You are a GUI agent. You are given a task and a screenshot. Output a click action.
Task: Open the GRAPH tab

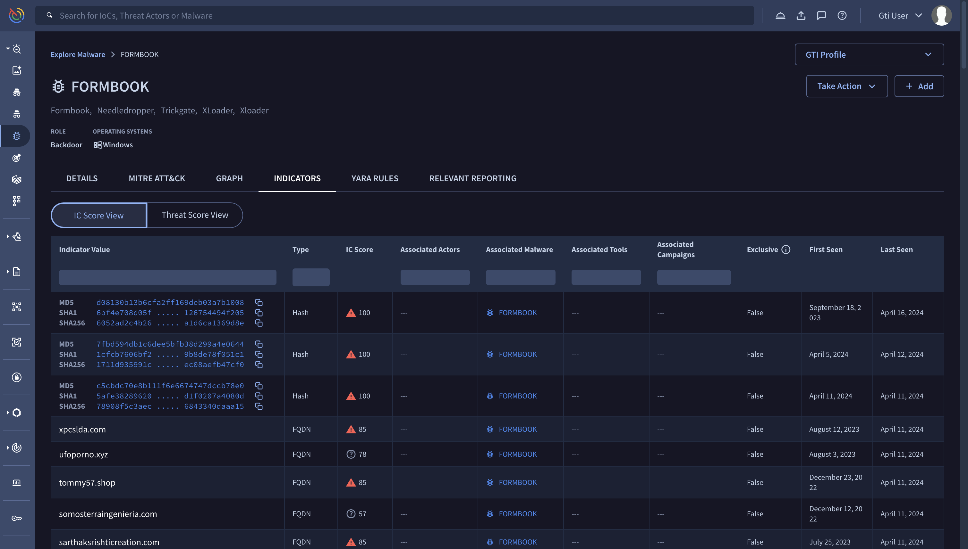coord(229,178)
